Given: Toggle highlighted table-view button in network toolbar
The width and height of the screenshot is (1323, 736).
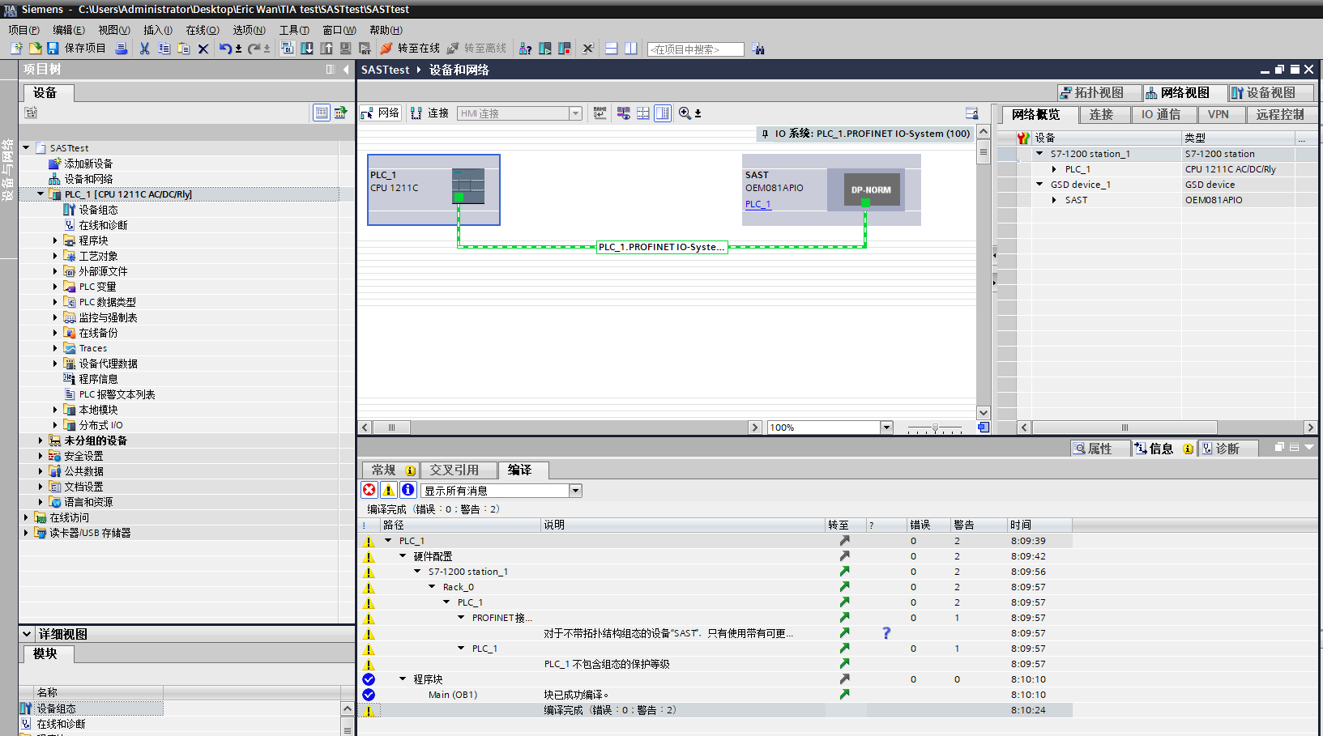Looking at the screenshot, I should tap(663, 113).
